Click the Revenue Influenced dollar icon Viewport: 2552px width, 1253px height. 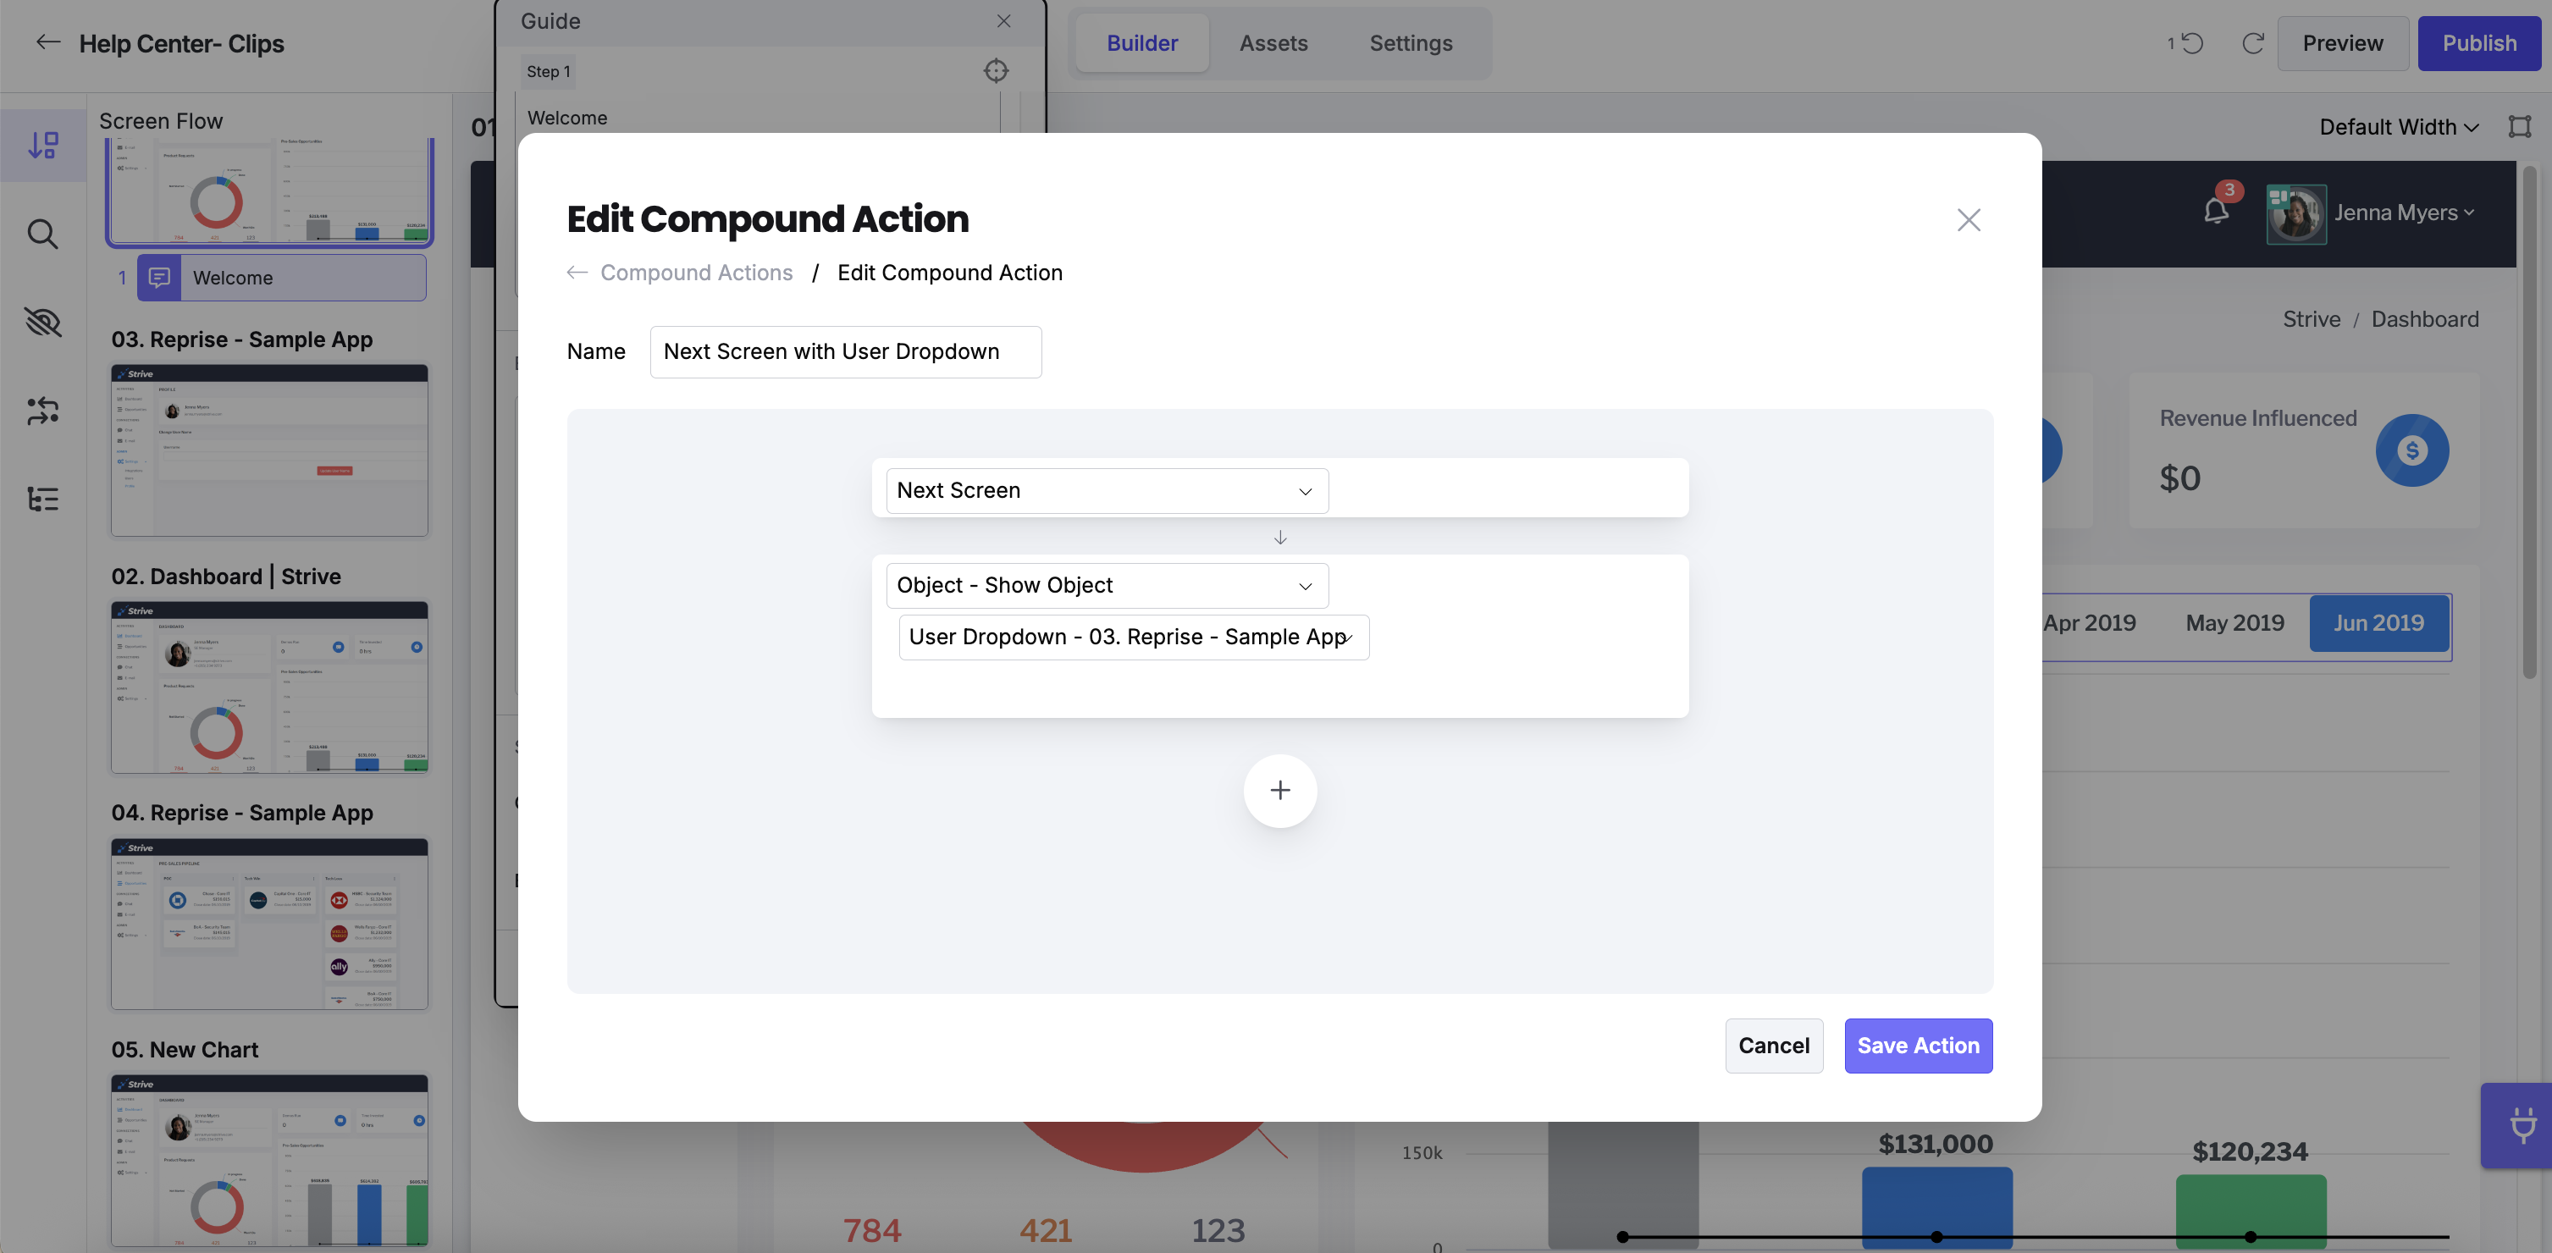pos(2411,450)
